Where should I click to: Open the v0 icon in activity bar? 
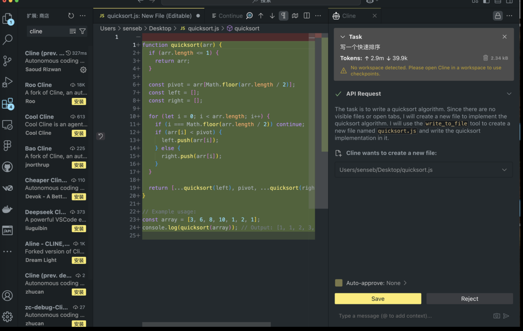[8, 188]
